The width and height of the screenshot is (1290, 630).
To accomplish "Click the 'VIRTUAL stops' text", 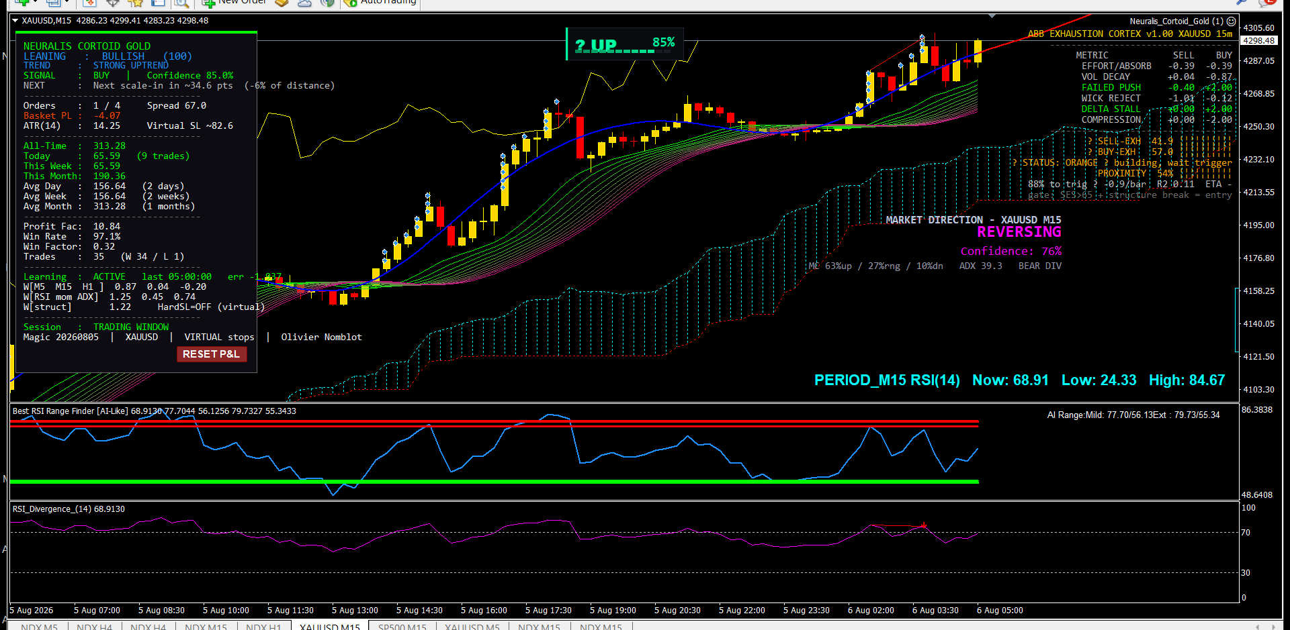I will [x=220, y=337].
